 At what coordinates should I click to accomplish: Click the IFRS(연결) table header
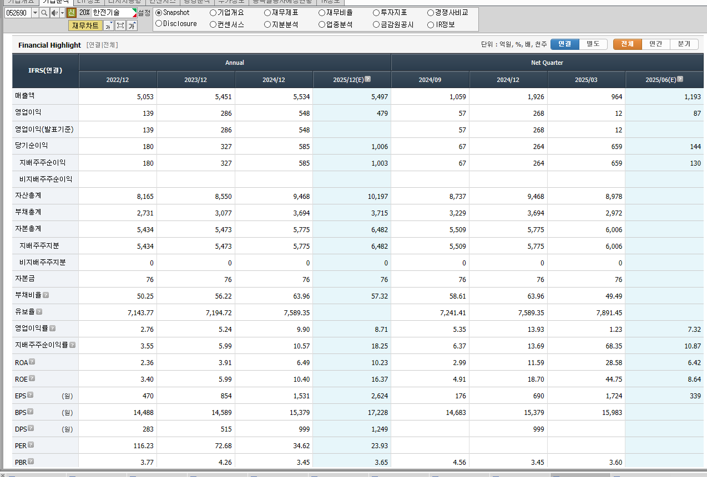46,70
